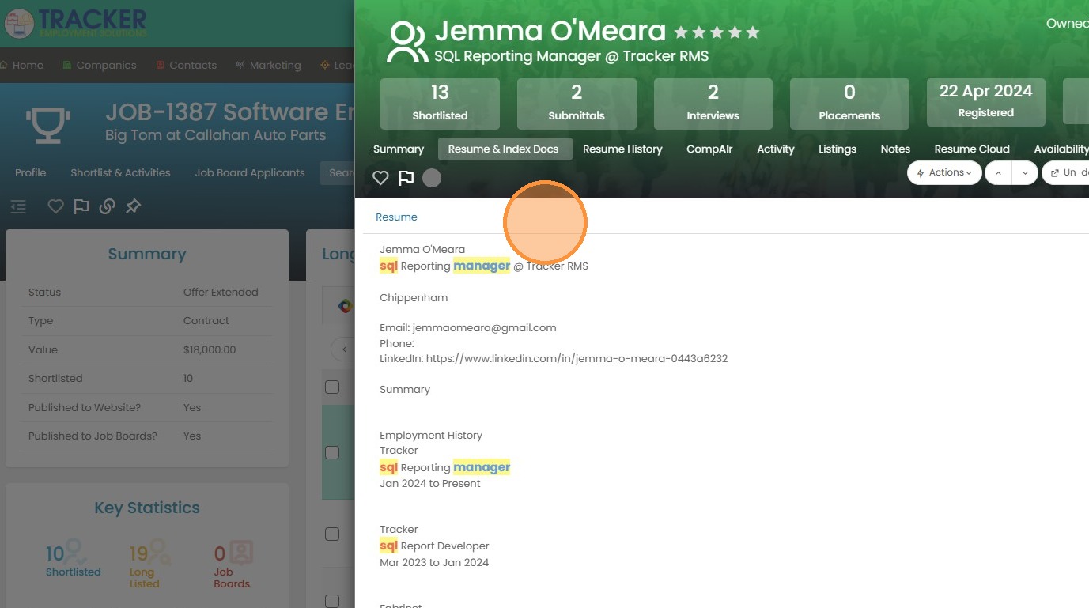
Task: Open the Shortlist & Activities job tab
Action: (x=120, y=172)
